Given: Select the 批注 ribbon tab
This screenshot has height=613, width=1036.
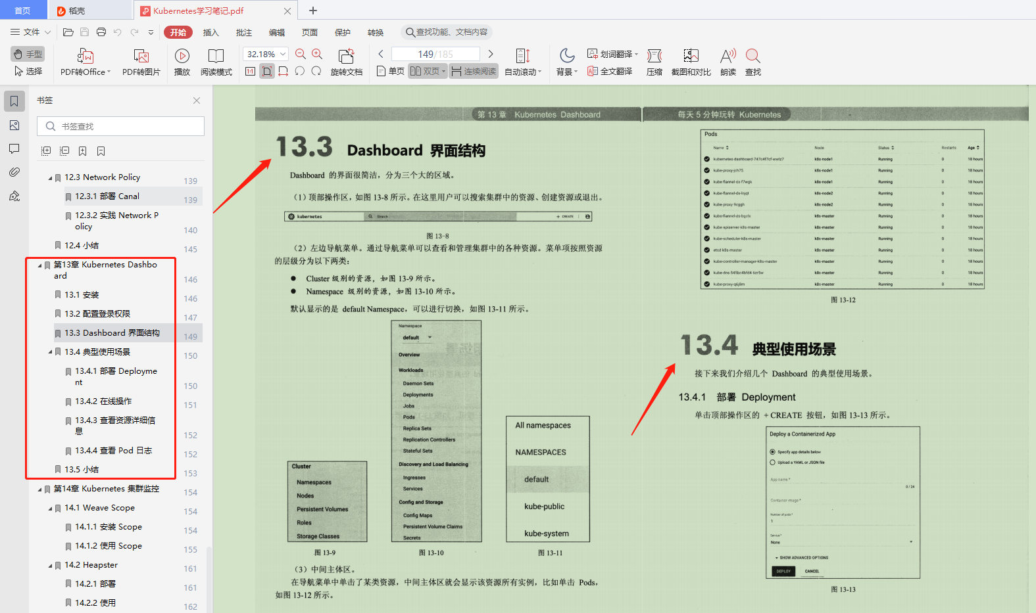Looking at the screenshot, I should point(244,32).
